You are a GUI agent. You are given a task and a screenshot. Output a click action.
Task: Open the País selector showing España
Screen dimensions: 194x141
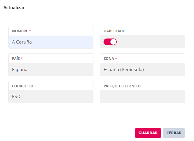(51, 70)
